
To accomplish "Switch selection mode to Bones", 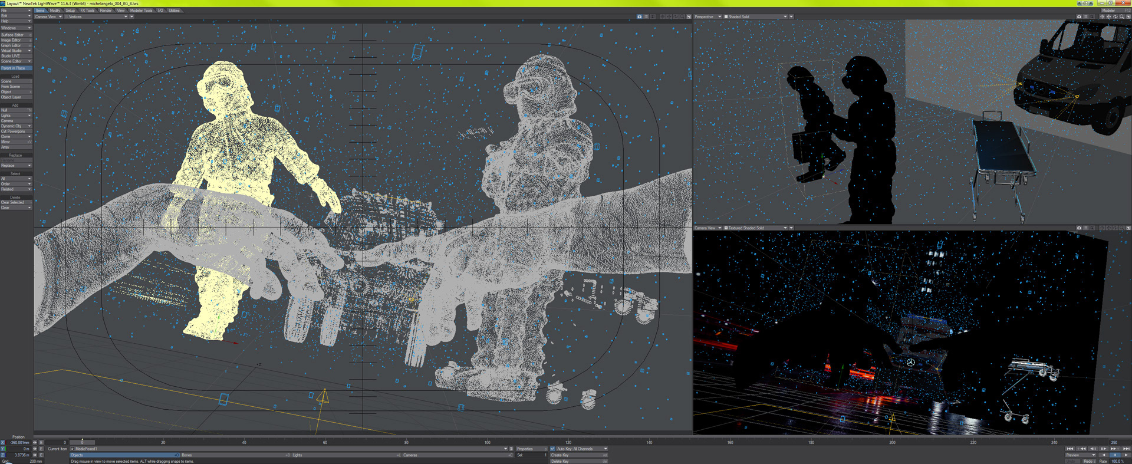I will tap(235, 455).
